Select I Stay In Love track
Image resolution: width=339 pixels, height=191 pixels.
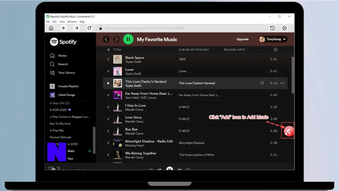(135, 105)
